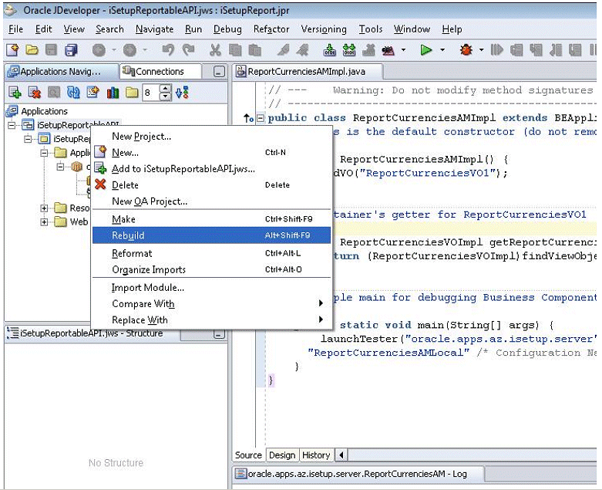
Task: Click the New file toolbar icon
Action: coord(12,50)
